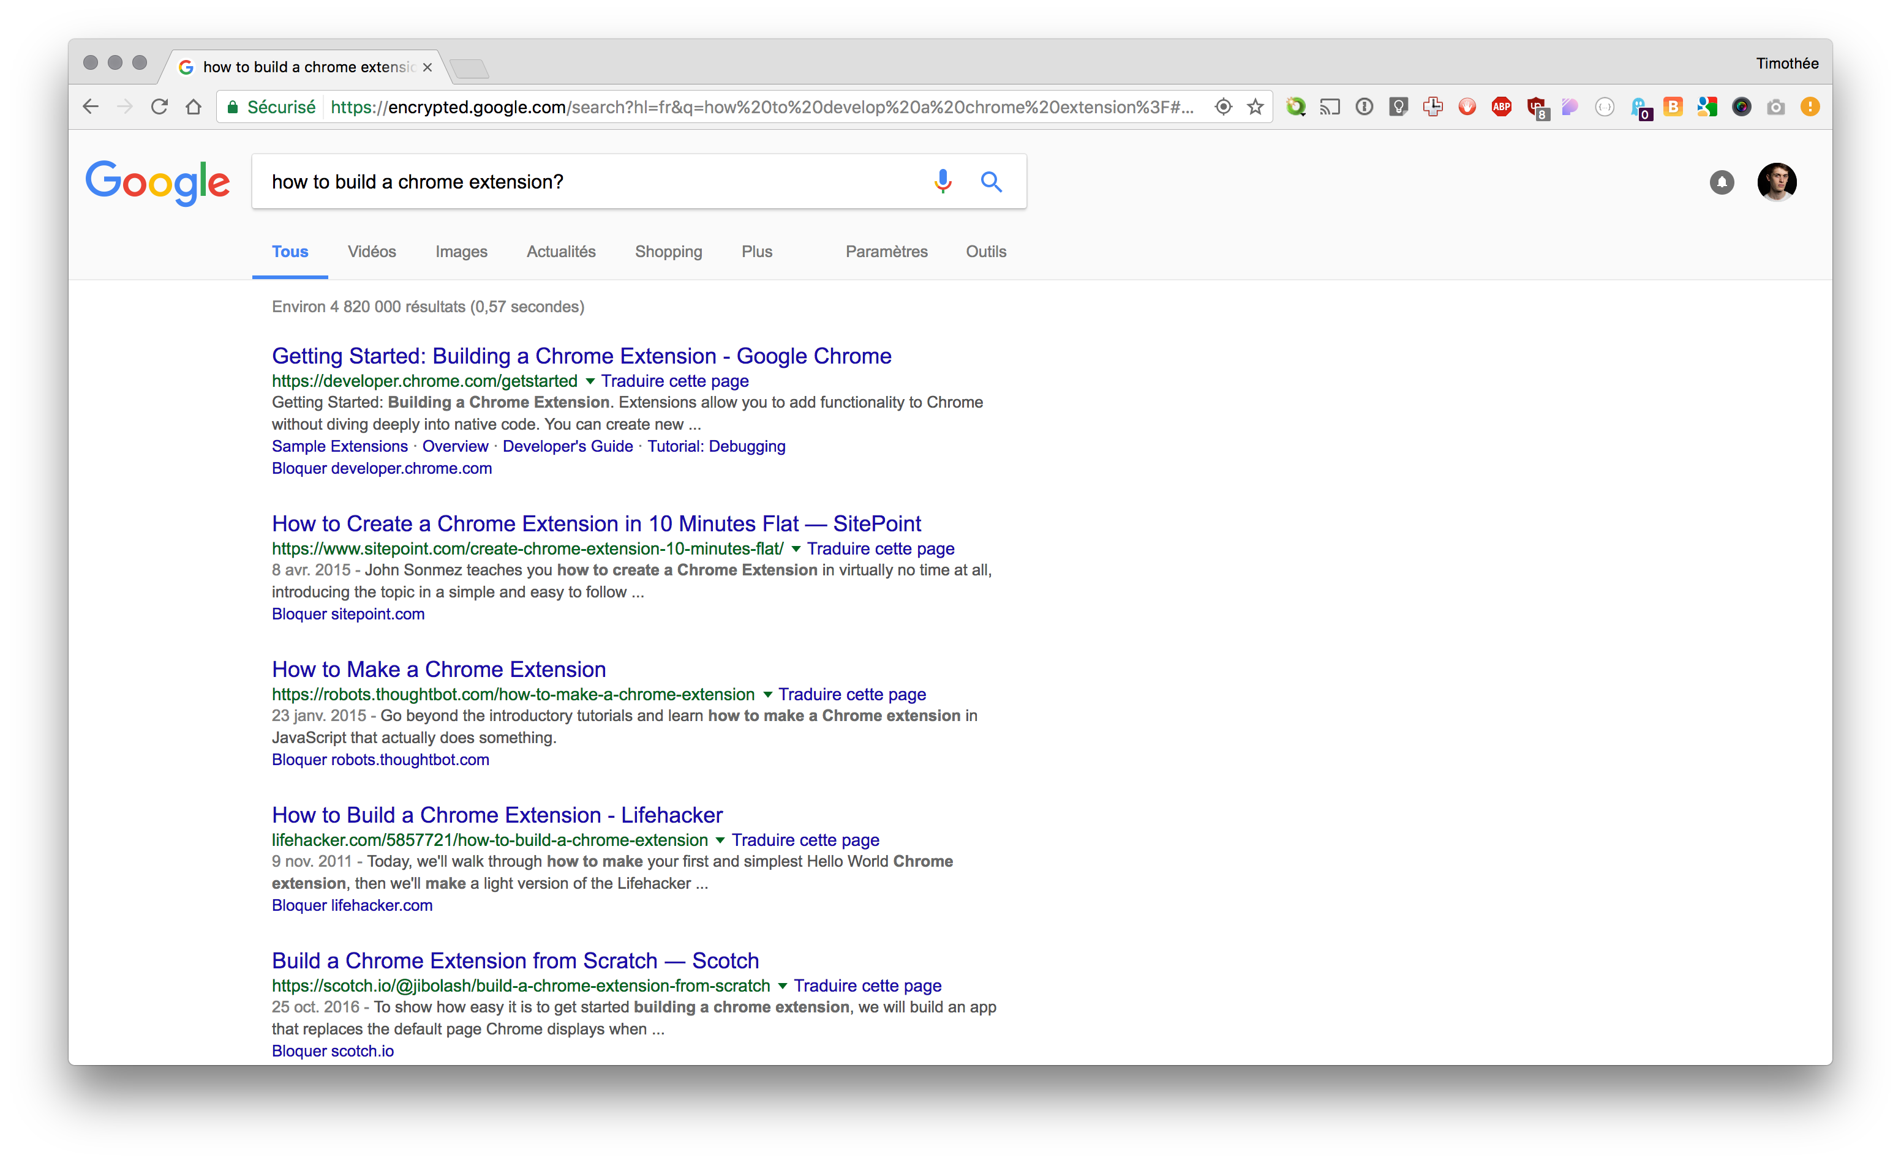Click the orange exclamation warning icon
This screenshot has width=1901, height=1163.
[x=1809, y=107]
